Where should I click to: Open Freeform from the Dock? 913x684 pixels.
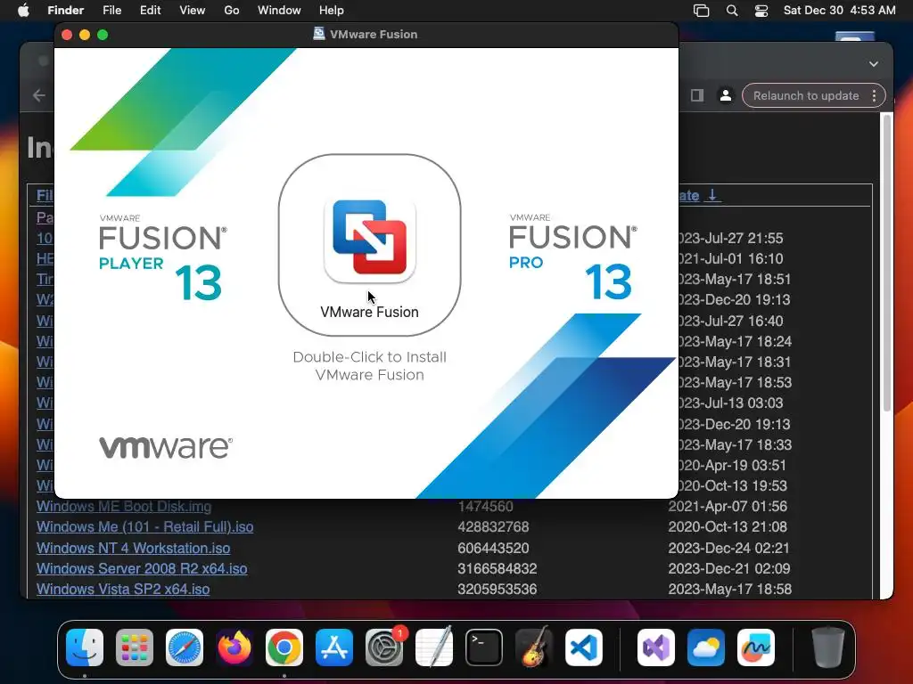756,647
